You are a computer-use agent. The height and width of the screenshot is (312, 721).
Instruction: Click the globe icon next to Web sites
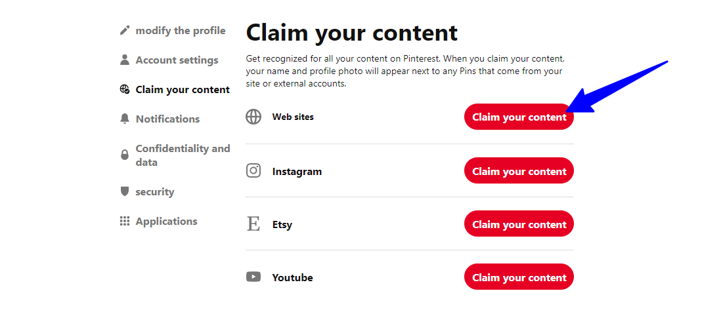pos(253,117)
